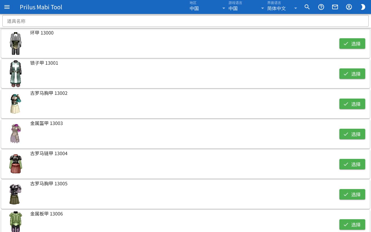Click the 古罗马链甲 13004 armor thumbnail

[16, 164]
